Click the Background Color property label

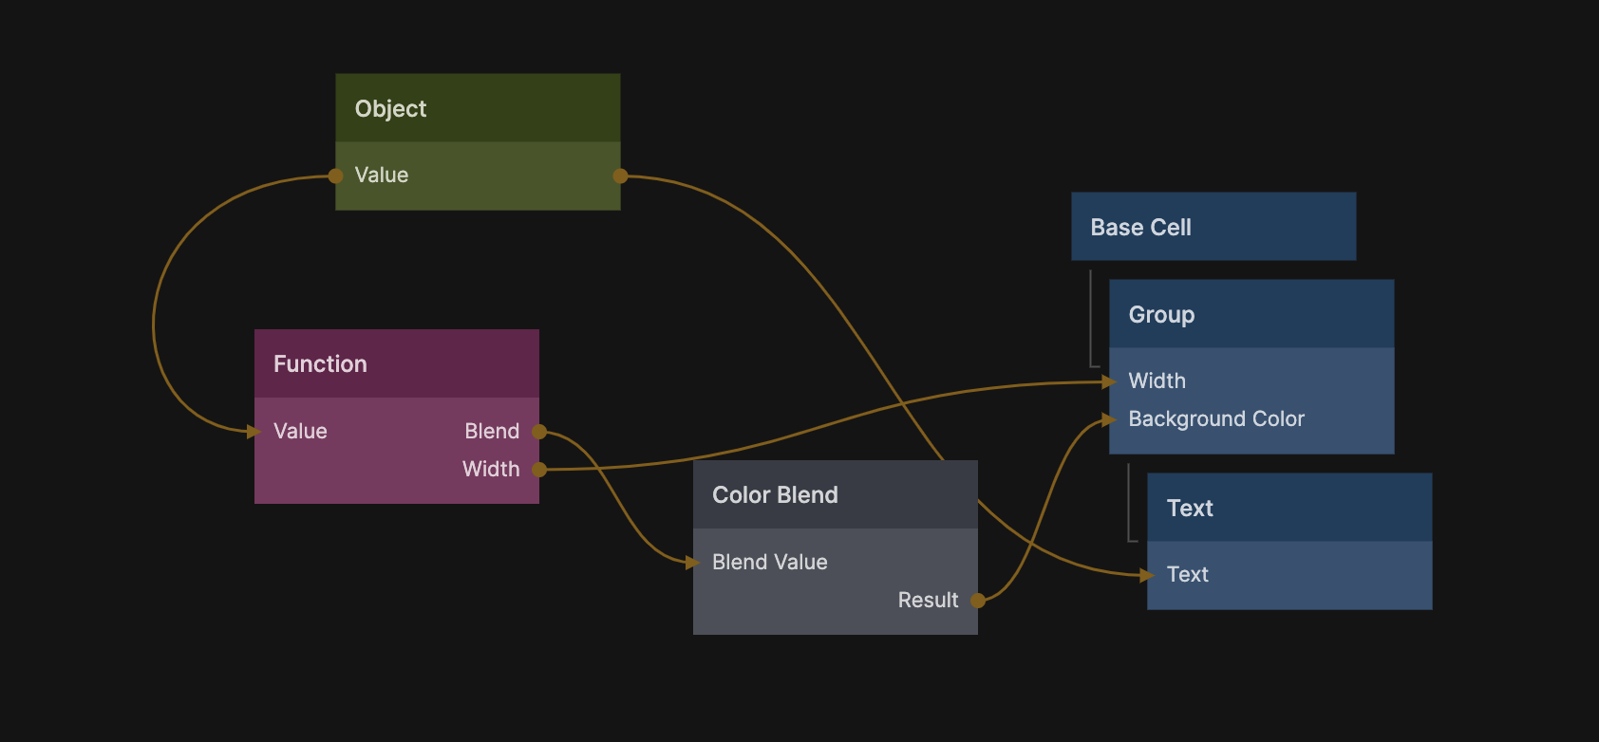[x=1215, y=419]
